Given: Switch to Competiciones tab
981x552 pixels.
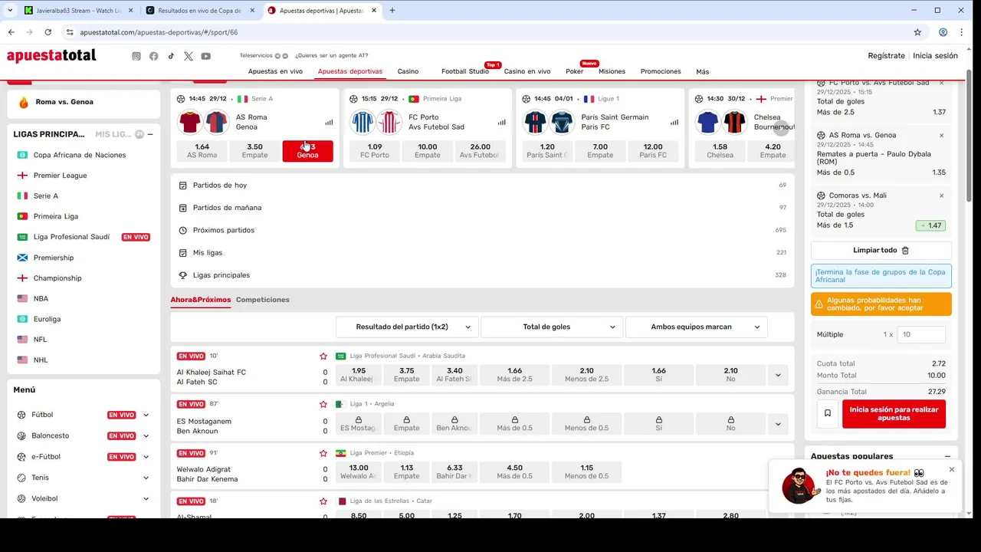Looking at the screenshot, I should point(263,300).
